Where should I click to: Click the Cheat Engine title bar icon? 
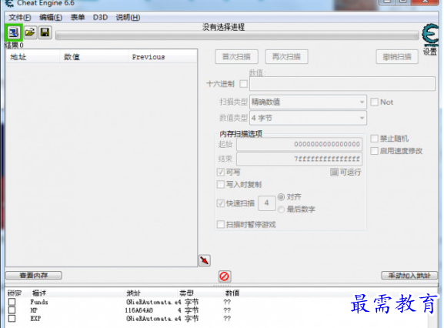[9, 3]
